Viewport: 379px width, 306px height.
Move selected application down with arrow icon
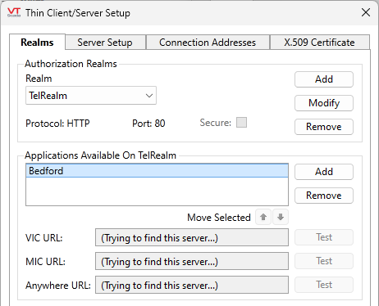tap(281, 217)
